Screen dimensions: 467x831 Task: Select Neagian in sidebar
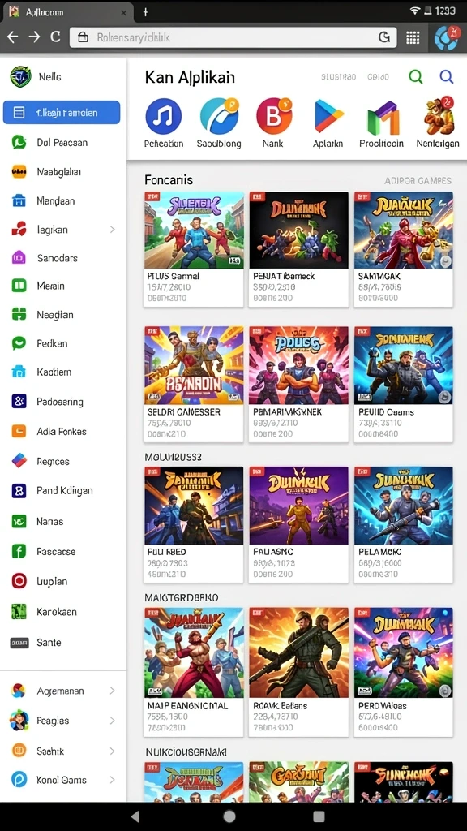click(x=63, y=315)
